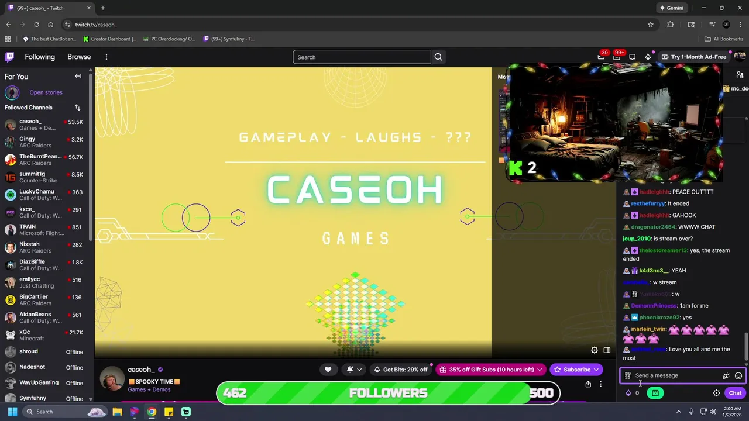The width and height of the screenshot is (749, 421).
Task: Open chat settings gear
Action: (x=716, y=393)
